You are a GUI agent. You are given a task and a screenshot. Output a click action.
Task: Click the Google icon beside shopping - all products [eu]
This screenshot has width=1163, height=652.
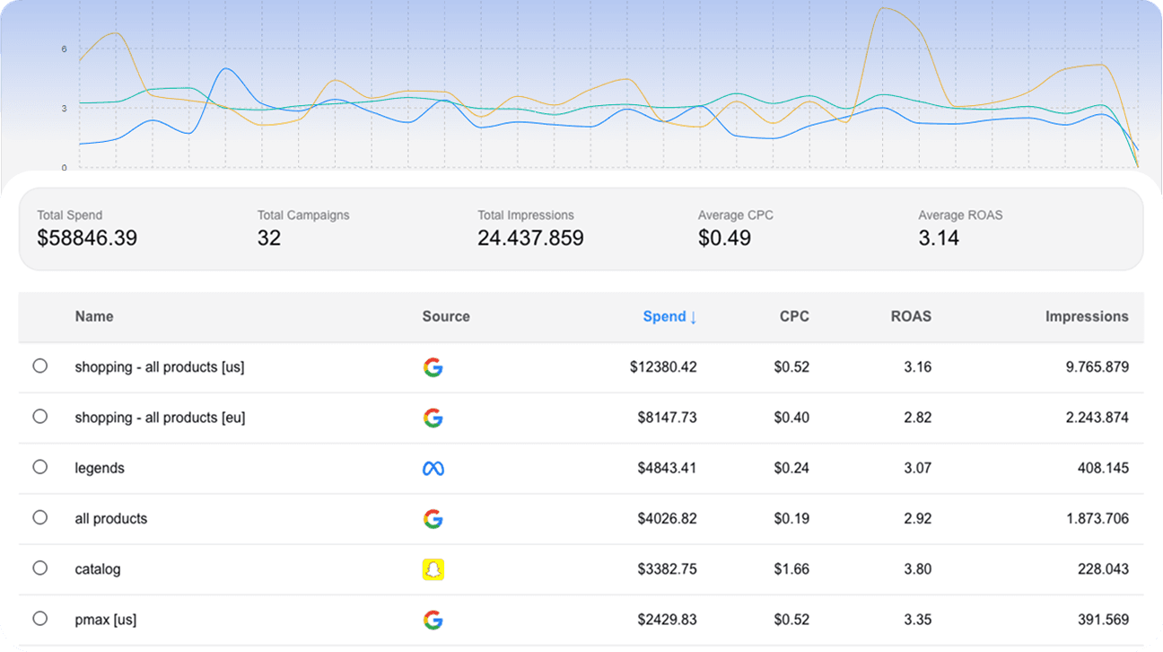coord(433,417)
